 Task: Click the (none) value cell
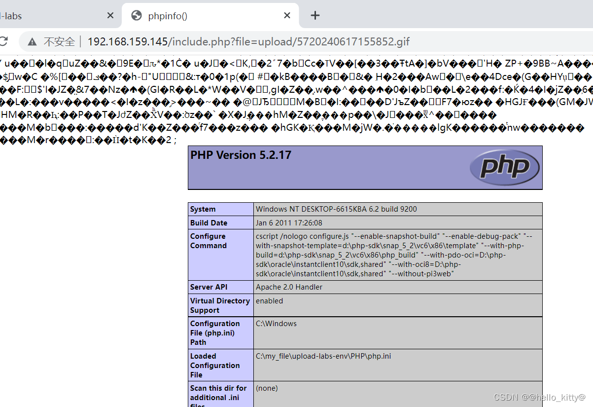click(398, 394)
